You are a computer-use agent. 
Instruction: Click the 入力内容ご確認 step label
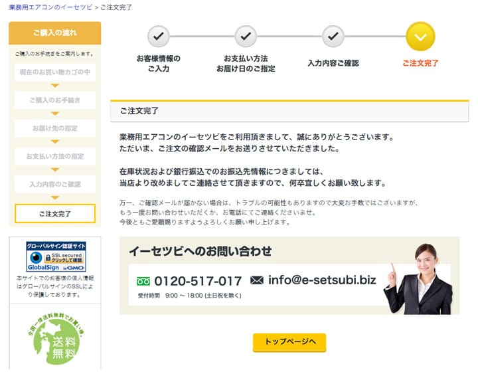click(333, 63)
